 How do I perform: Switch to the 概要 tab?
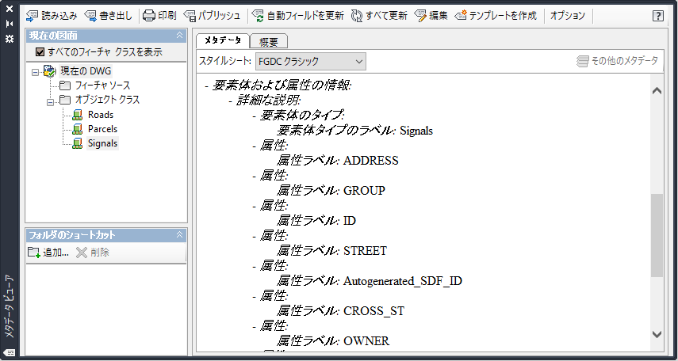[269, 42]
